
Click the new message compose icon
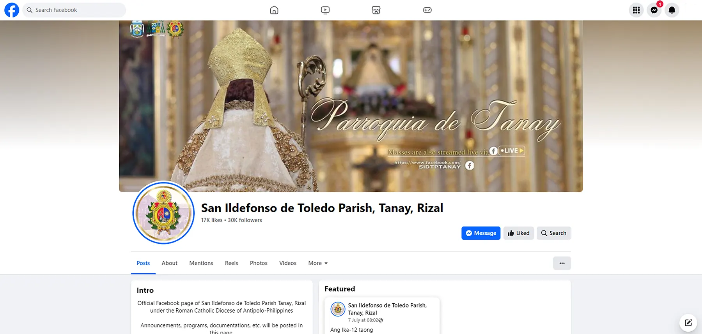[688, 323]
